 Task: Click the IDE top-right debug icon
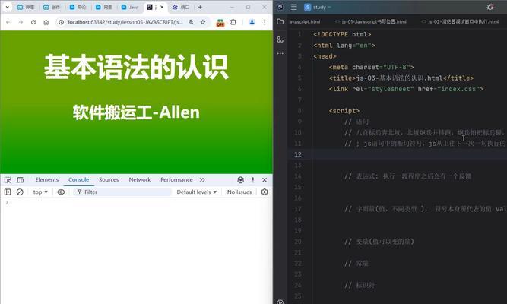point(490,7)
